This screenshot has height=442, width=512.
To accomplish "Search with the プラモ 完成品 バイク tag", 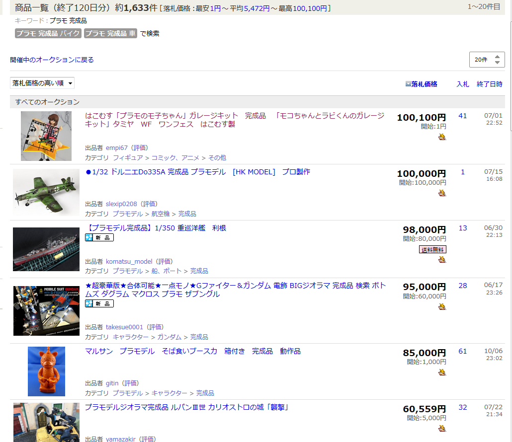I will (48, 34).
